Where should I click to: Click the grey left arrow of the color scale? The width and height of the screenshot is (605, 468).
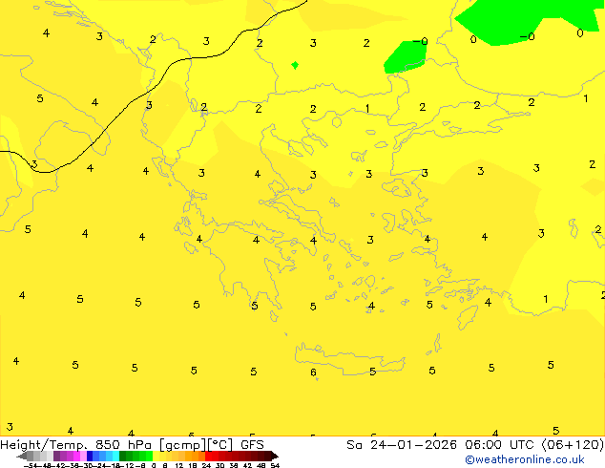click(x=22, y=456)
